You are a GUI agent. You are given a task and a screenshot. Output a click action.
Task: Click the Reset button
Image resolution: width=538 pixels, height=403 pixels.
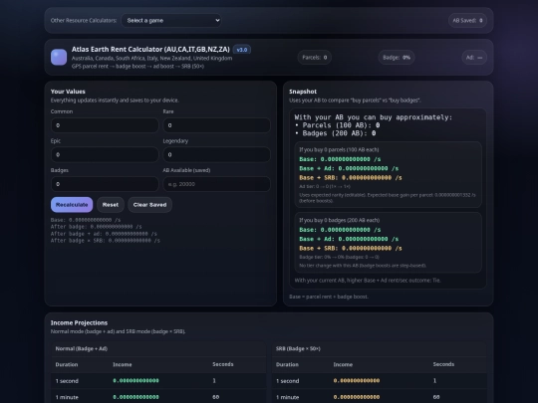coord(111,205)
